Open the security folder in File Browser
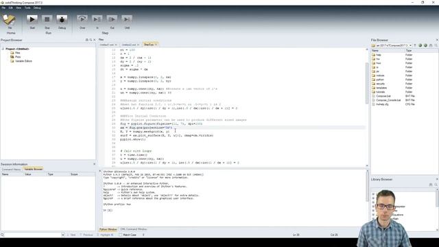 [381, 84]
